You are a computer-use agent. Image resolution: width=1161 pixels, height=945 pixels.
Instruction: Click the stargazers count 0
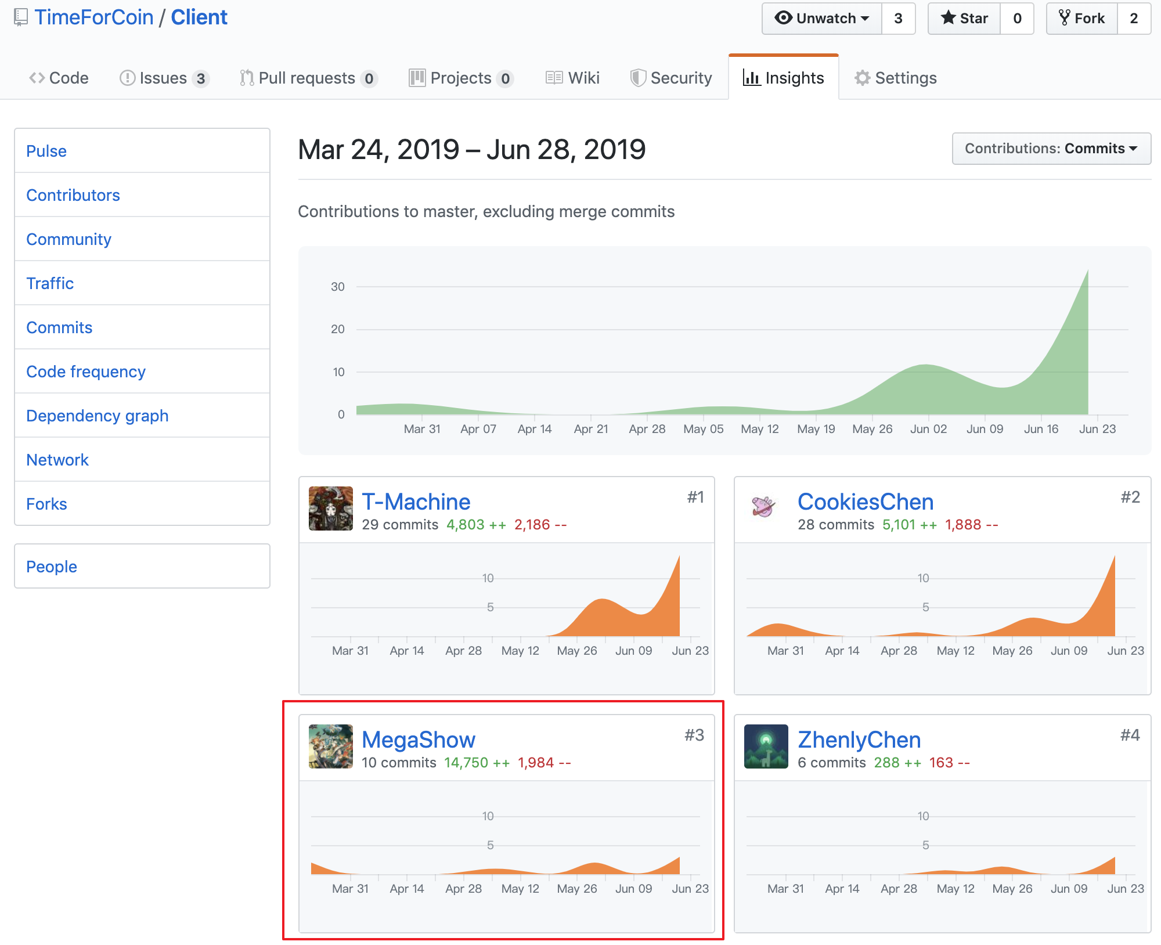(1017, 19)
